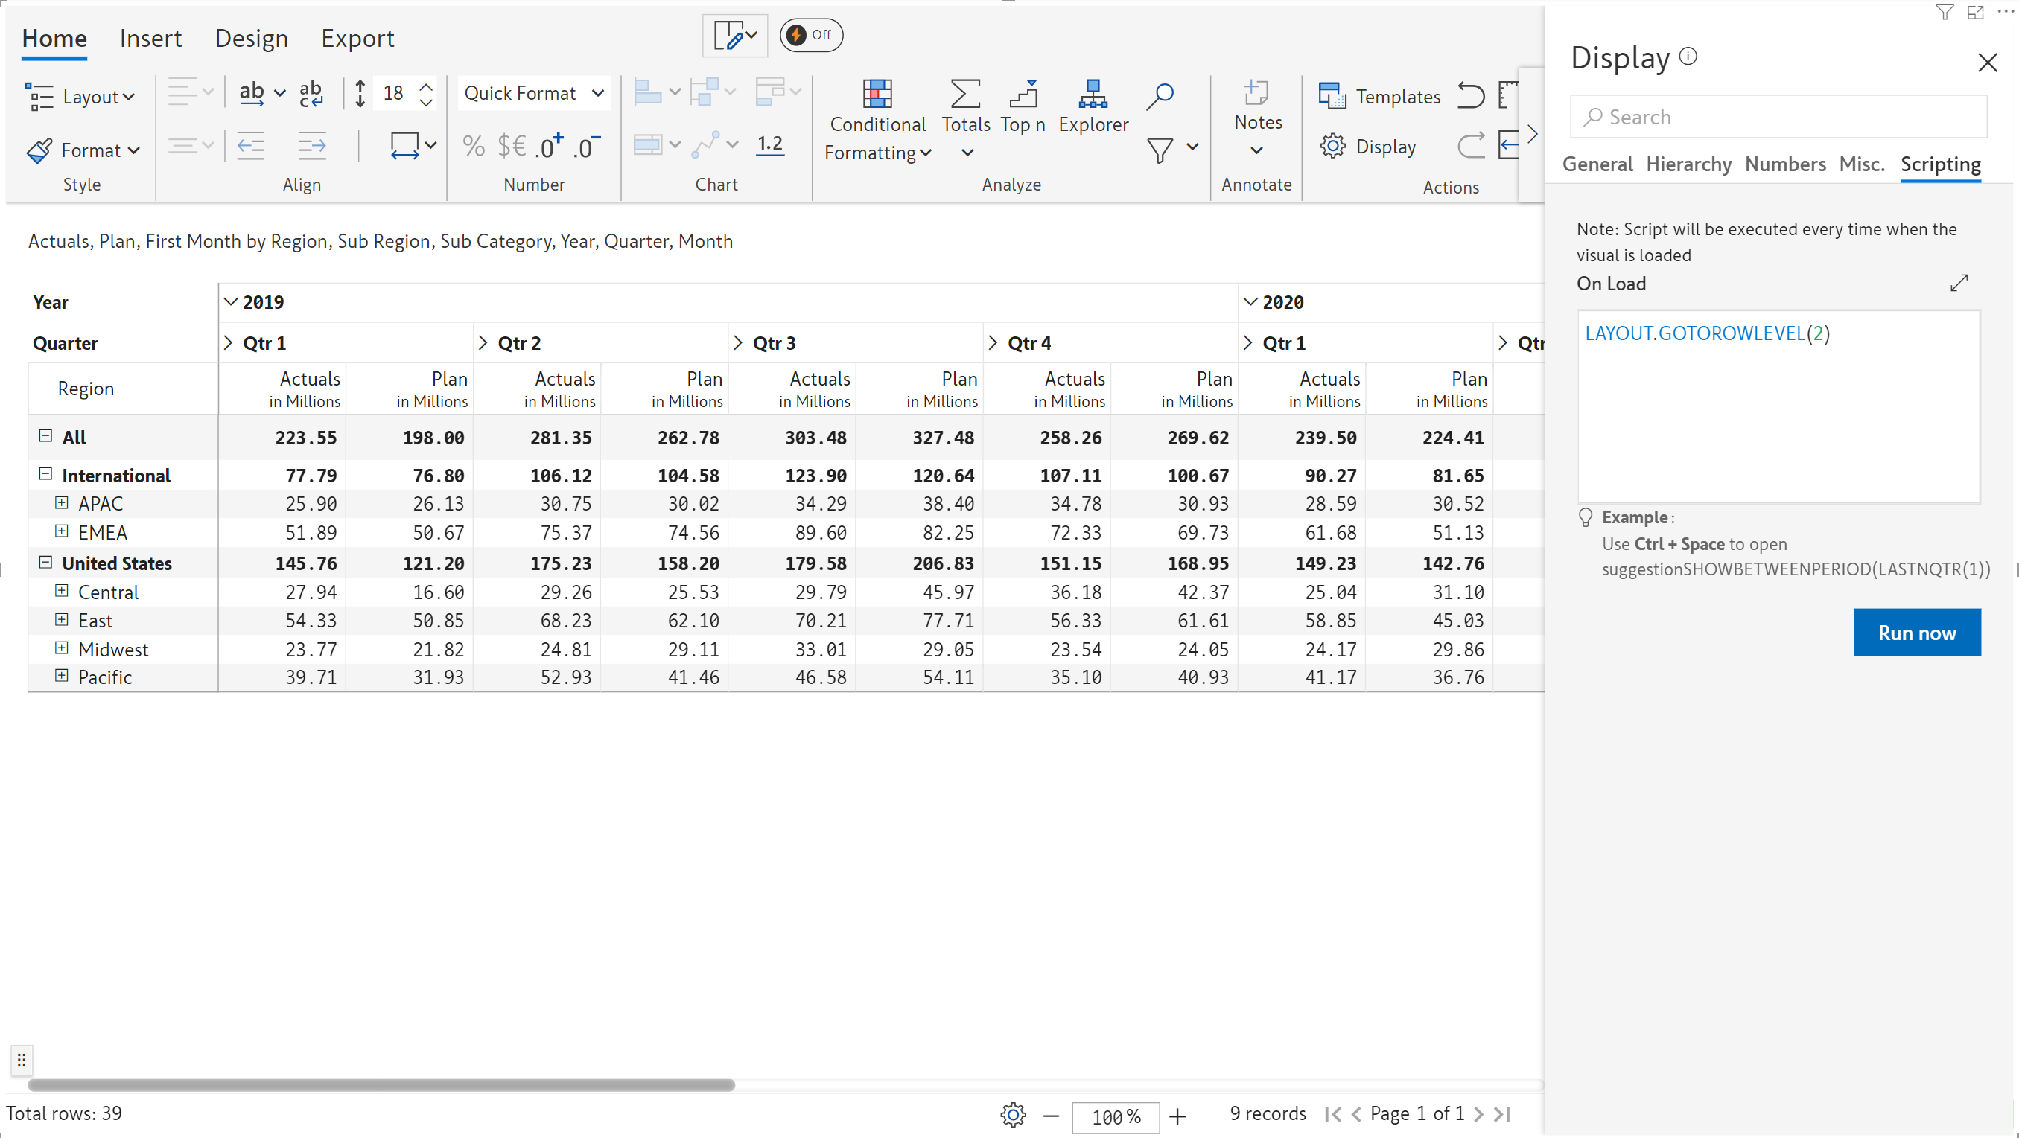This screenshot has height=1138, width=2019.
Task: Click the undo arrow in the Actions group
Action: point(1470,95)
